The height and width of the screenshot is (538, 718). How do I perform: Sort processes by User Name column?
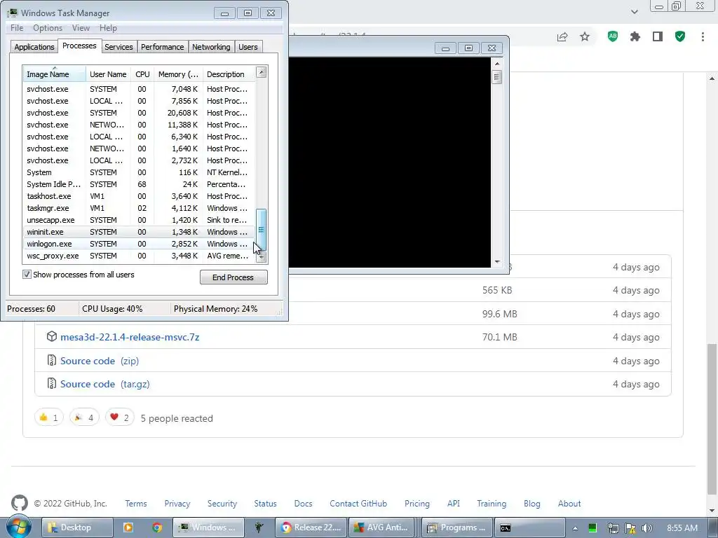point(108,74)
